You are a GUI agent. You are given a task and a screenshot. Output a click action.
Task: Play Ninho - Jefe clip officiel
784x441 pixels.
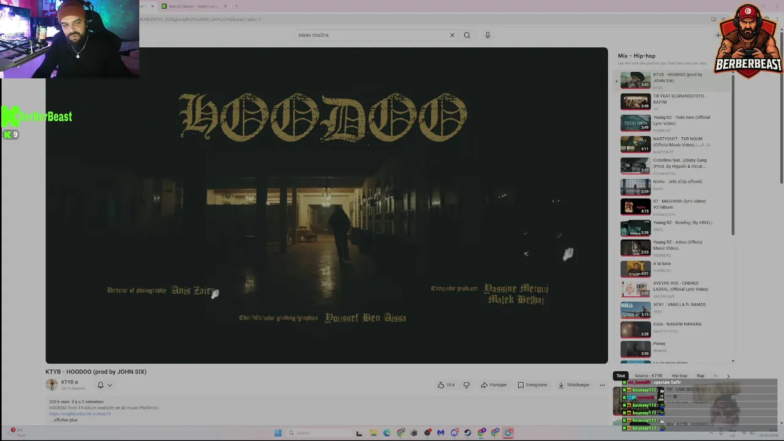click(x=674, y=186)
